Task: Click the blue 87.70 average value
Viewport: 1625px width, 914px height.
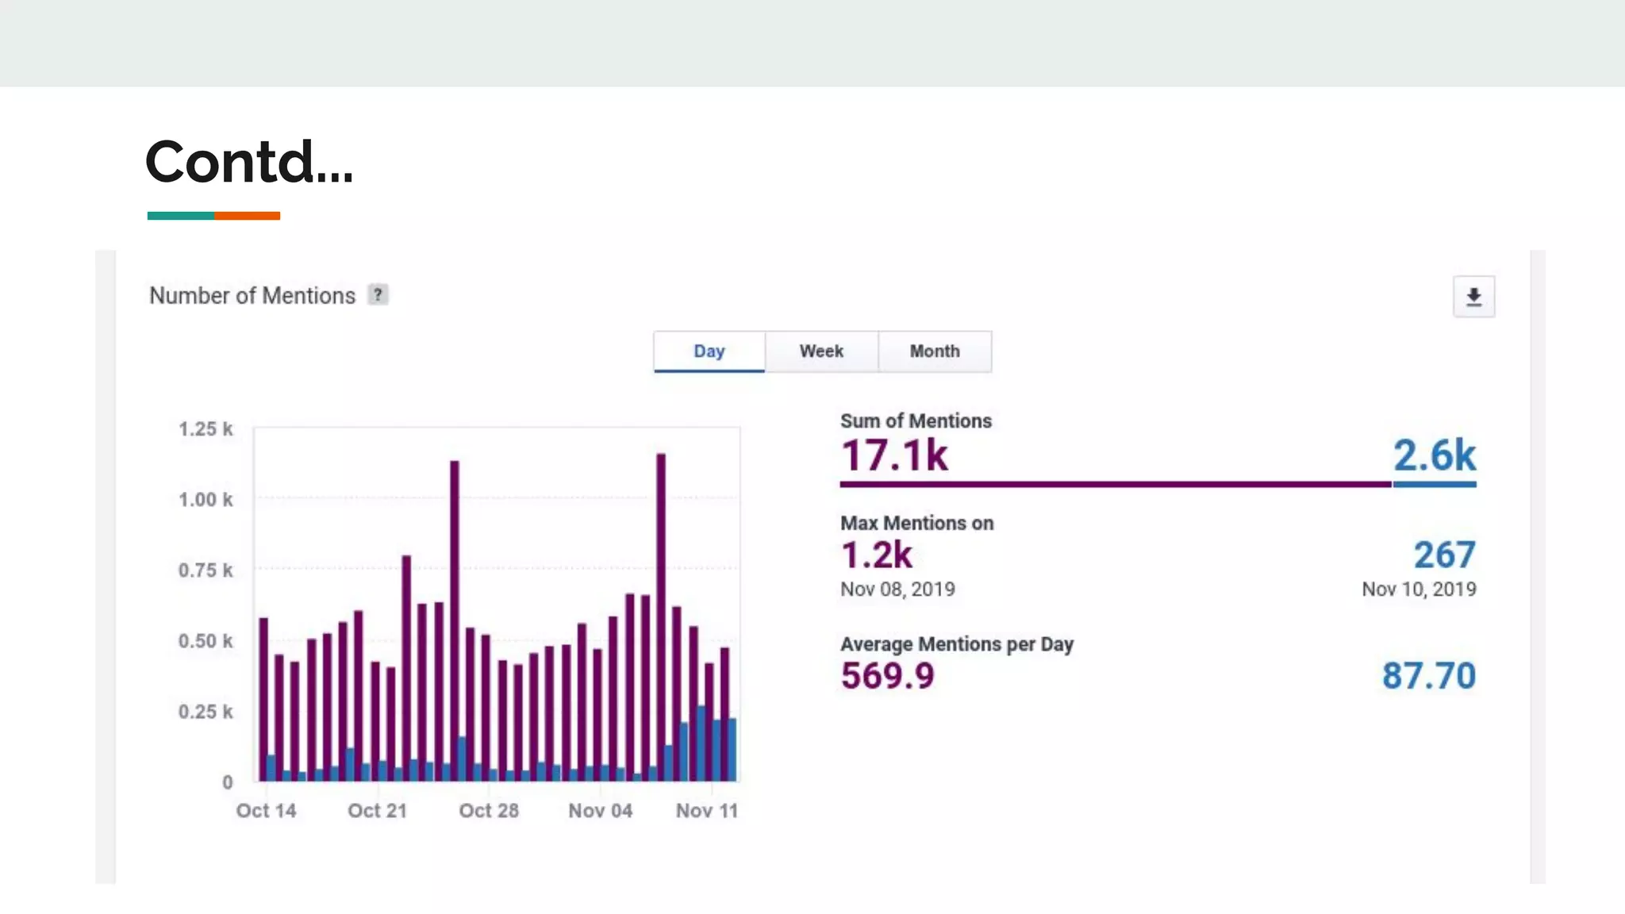Action: click(x=1428, y=676)
